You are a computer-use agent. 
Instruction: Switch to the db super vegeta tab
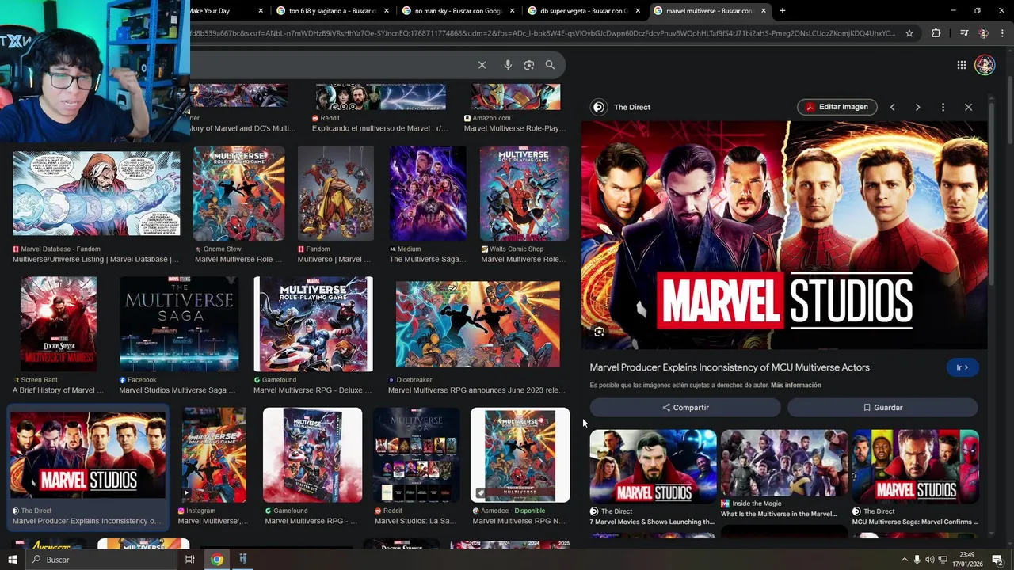(x=584, y=11)
